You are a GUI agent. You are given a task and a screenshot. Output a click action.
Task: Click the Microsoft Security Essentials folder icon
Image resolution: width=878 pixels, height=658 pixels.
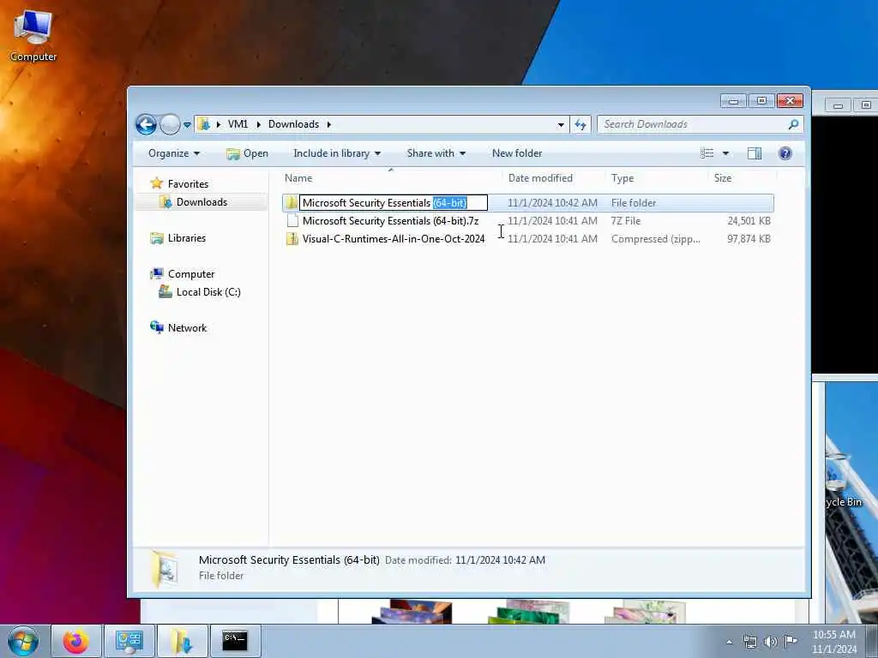292,202
